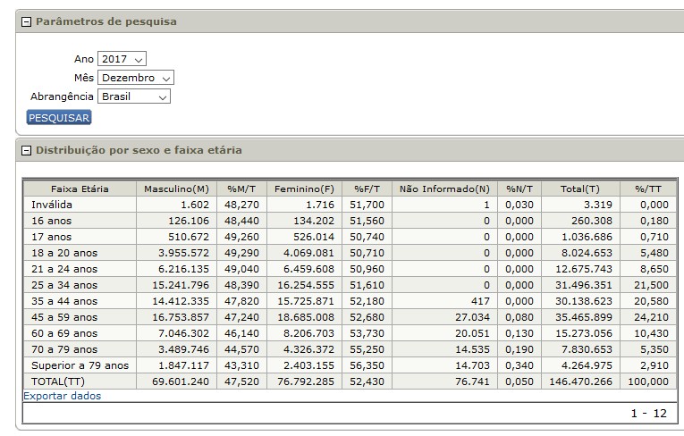Click the Exportar dados link
Screen dimensions: 684x436
(x=63, y=396)
